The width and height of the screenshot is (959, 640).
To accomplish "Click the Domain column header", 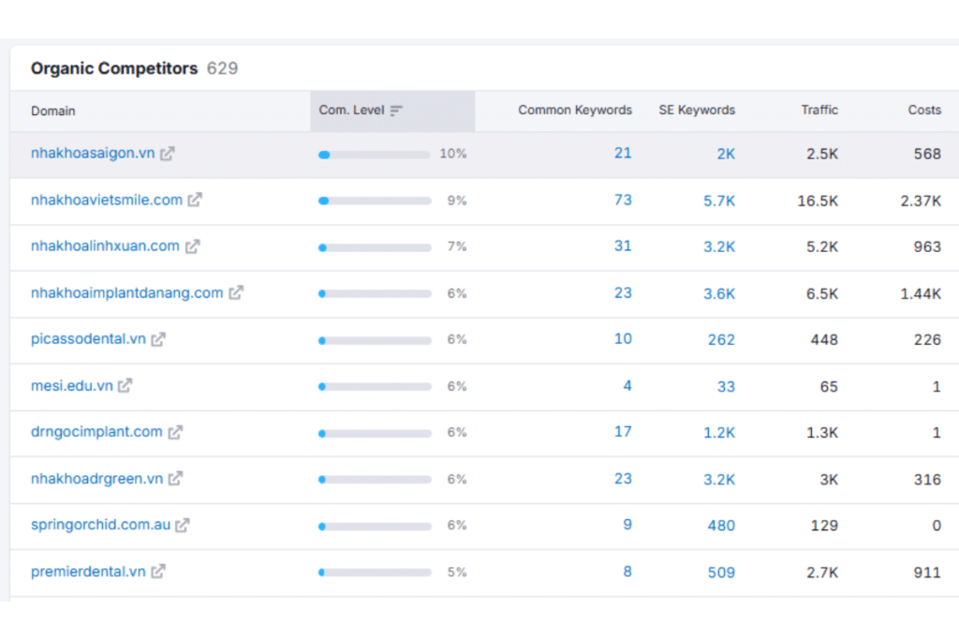I will [x=53, y=111].
